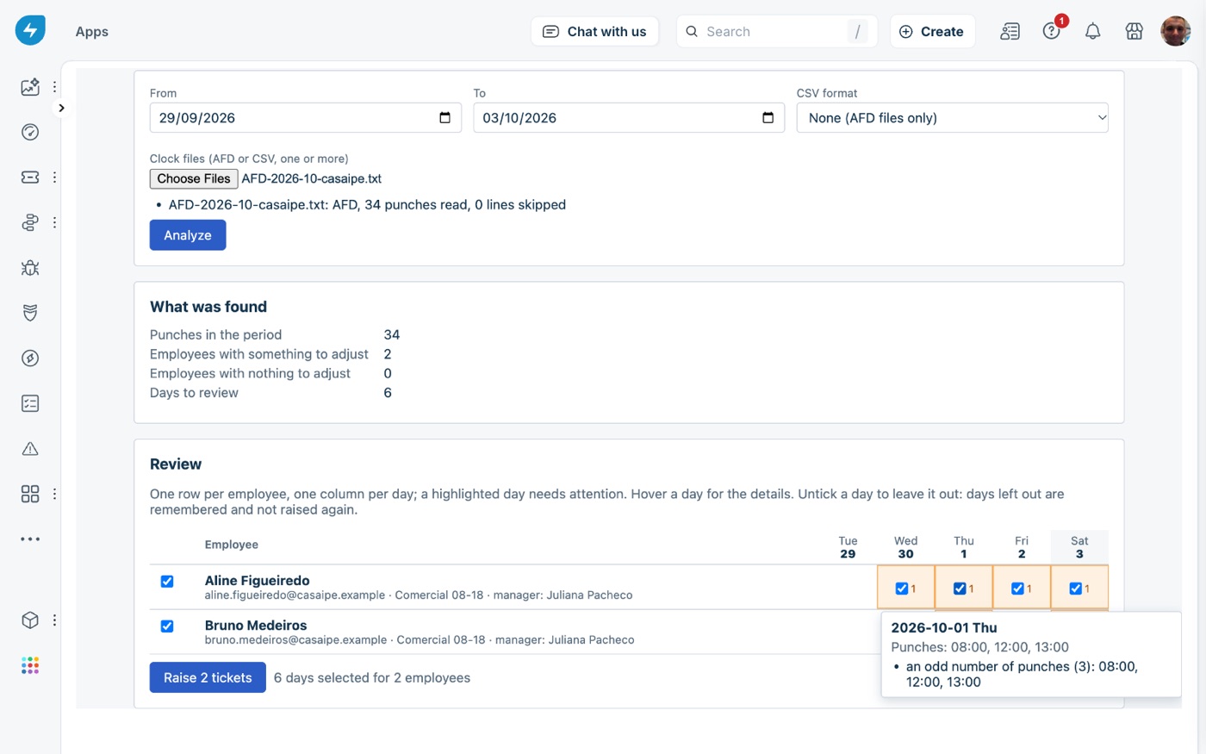
Task: Open the user avatar menu
Action: pos(1176,31)
